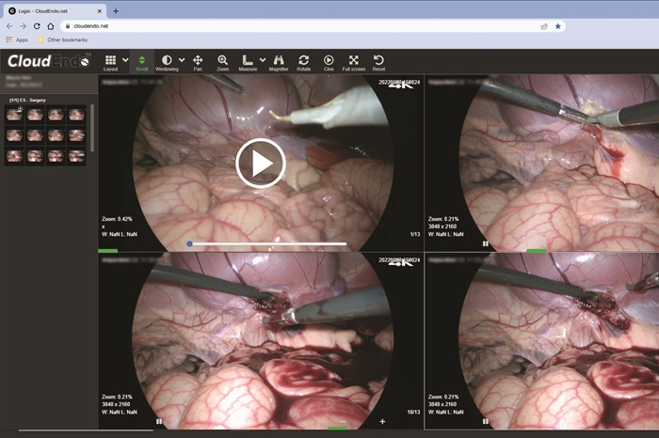Pause the top-right viewport video

[486, 243]
